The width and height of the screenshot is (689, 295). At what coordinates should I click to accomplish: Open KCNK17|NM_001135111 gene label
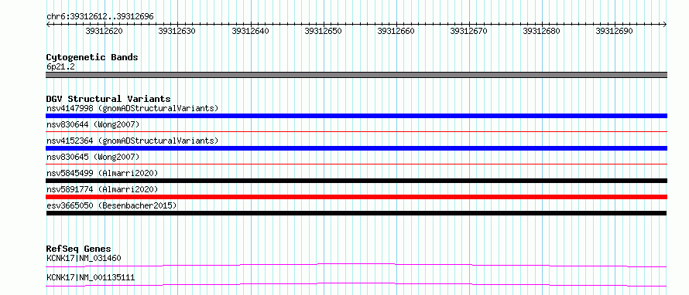[x=91, y=278]
